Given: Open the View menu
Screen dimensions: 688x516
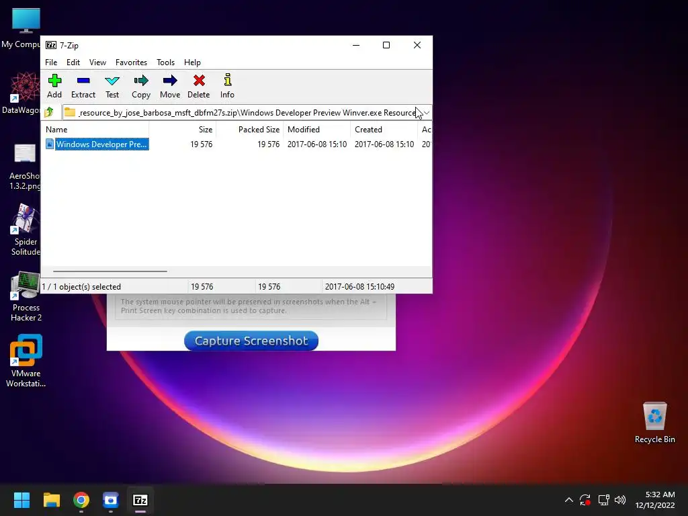Looking at the screenshot, I should coord(97,62).
